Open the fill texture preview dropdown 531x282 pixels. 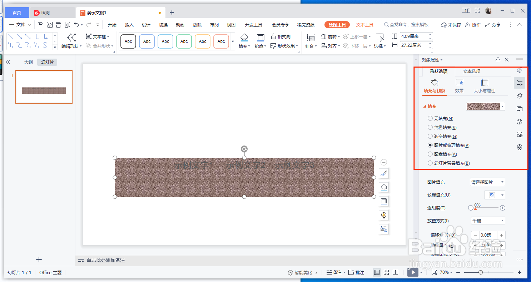[486, 106]
